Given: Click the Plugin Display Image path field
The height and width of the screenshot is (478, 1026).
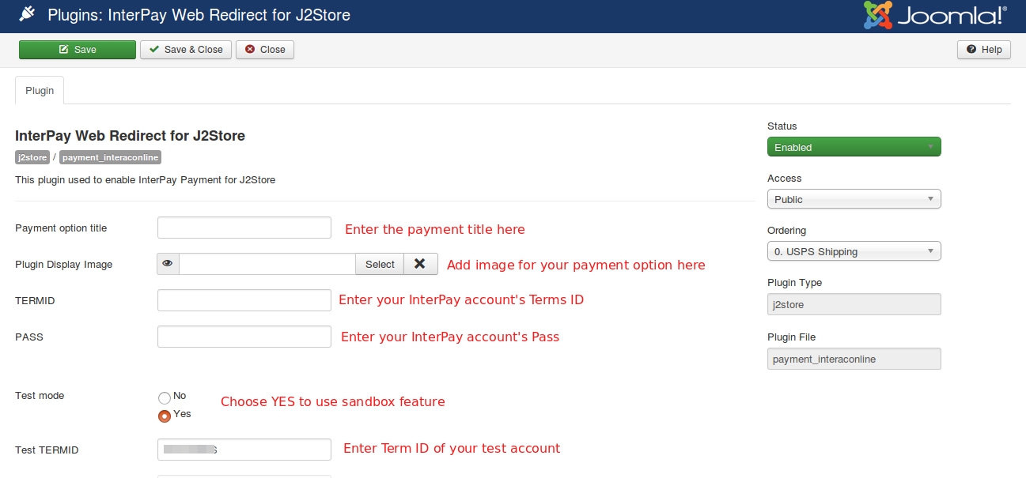Looking at the screenshot, I should tap(267, 265).
